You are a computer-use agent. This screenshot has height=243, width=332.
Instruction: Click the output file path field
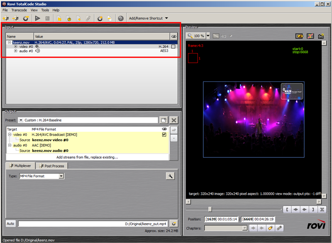93,224
